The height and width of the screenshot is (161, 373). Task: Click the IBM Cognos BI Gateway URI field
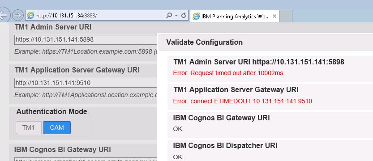(86, 159)
